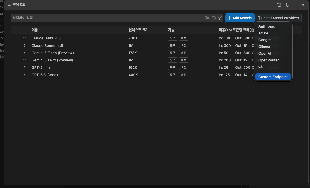Click the 도구 tag on Claude Haiku 4.5
Image resolution: width=310 pixels, height=188 pixels.
(x=172, y=38)
